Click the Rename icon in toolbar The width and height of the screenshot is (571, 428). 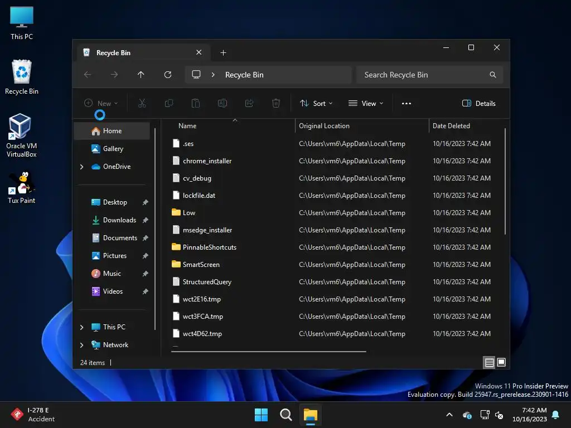[x=222, y=103]
